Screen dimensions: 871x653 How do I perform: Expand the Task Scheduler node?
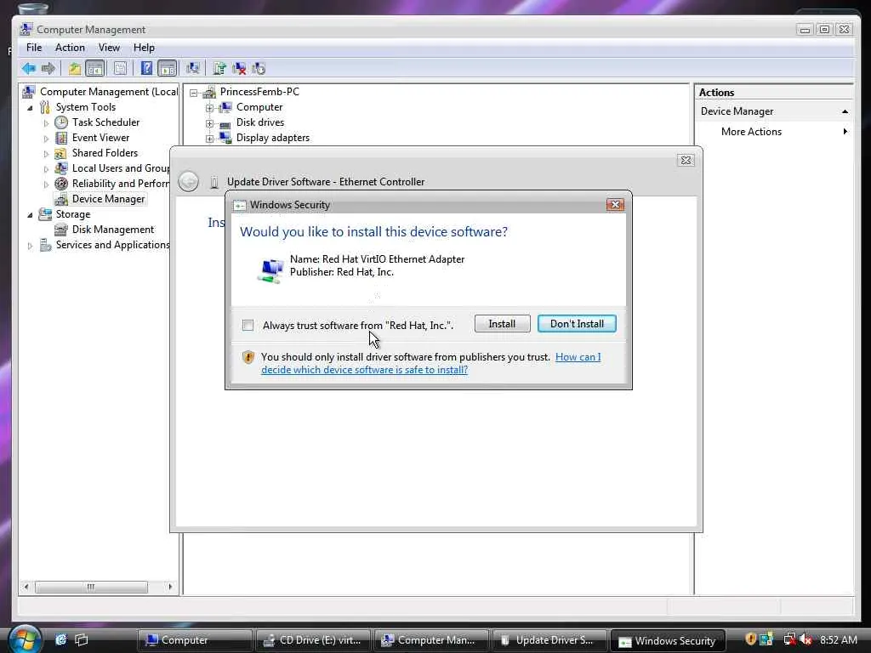click(46, 123)
